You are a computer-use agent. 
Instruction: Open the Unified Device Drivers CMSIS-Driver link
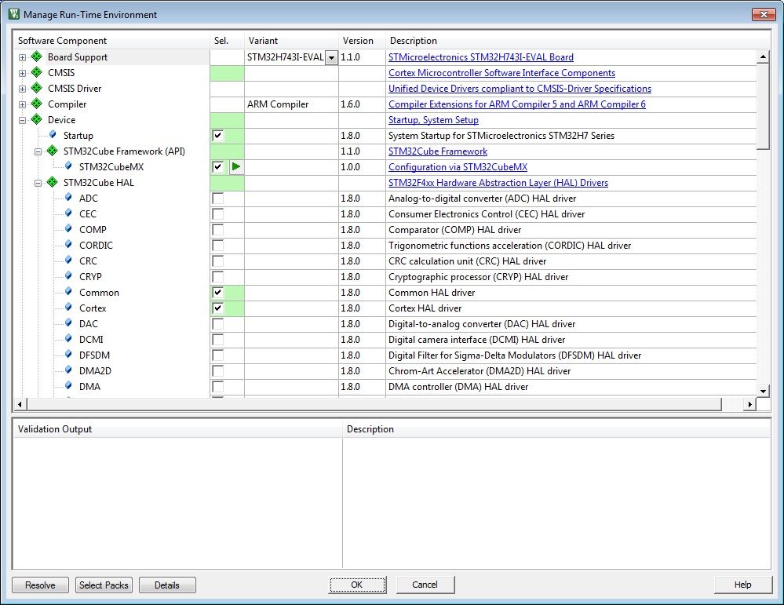click(520, 89)
